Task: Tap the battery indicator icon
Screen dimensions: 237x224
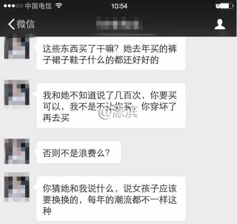Action: point(227,6)
